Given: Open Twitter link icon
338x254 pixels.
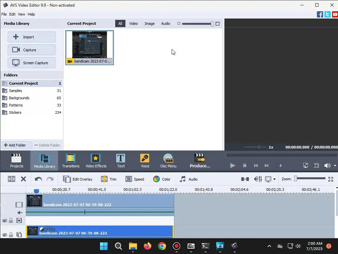Looking at the screenshot, I should coord(327,15).
